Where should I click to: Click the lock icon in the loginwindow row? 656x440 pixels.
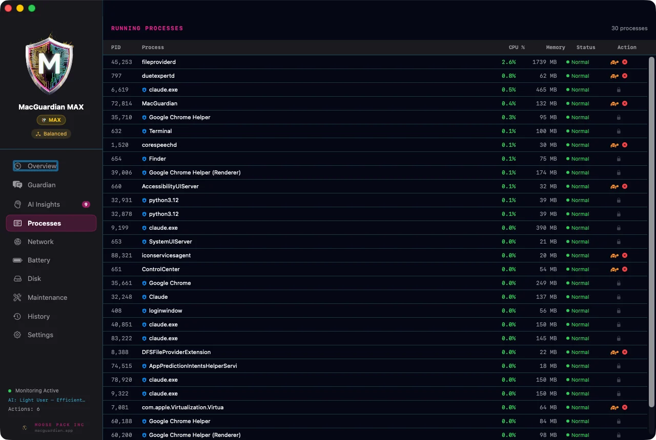(619, 311)
